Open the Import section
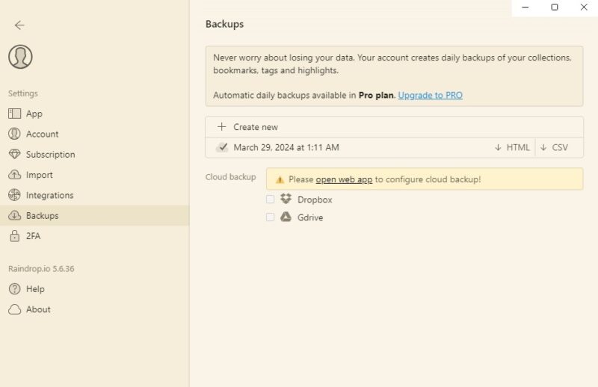The image size is (598, 387). (95, 175)
